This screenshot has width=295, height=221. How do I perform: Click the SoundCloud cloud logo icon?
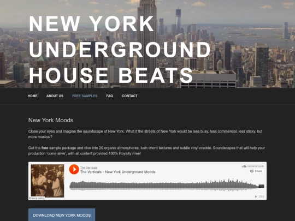(244, 166)
